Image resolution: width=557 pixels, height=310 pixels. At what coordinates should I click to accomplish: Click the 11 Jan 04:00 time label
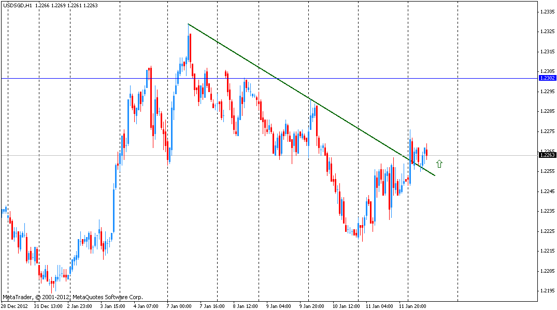(x=379, y=306)
